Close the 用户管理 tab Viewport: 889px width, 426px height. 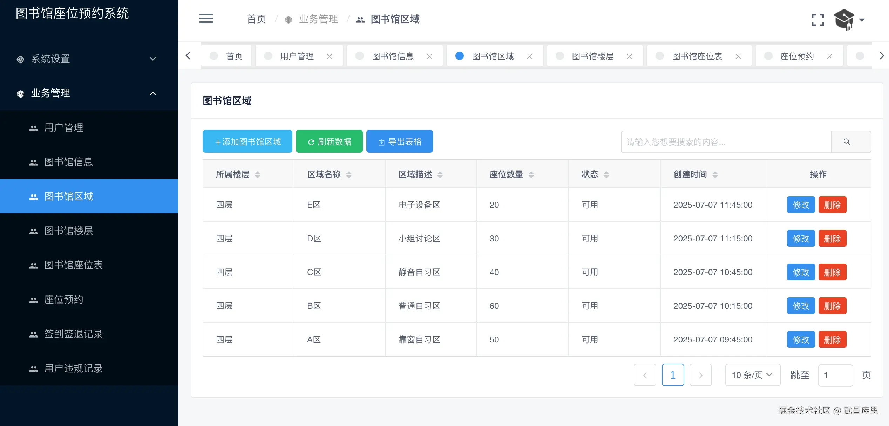[x=330, y=56]
